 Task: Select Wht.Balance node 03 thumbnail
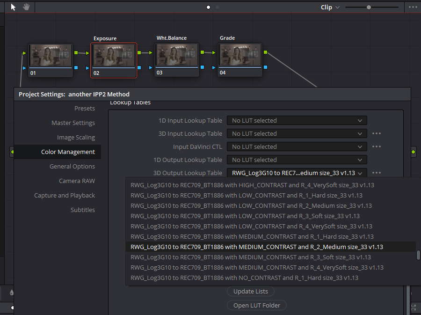click(x=177, y=55)
